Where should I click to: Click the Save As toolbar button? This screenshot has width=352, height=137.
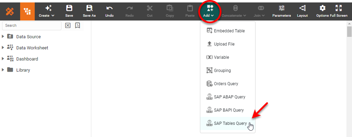(x=89, y=11)
